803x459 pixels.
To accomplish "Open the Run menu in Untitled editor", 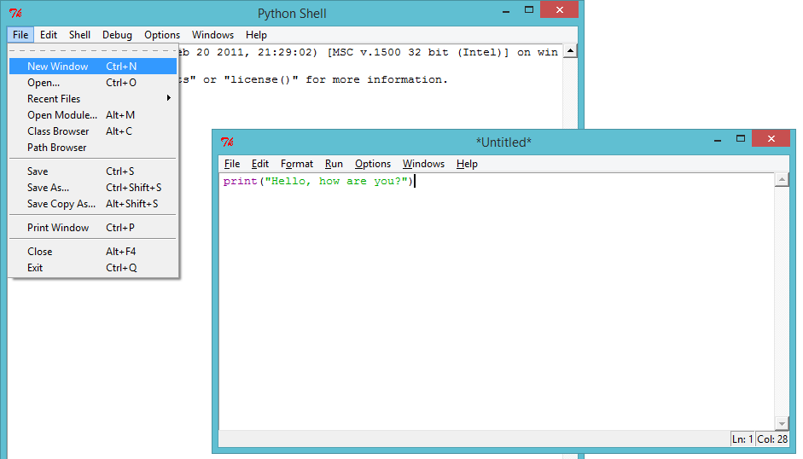I will click(334, 164).
